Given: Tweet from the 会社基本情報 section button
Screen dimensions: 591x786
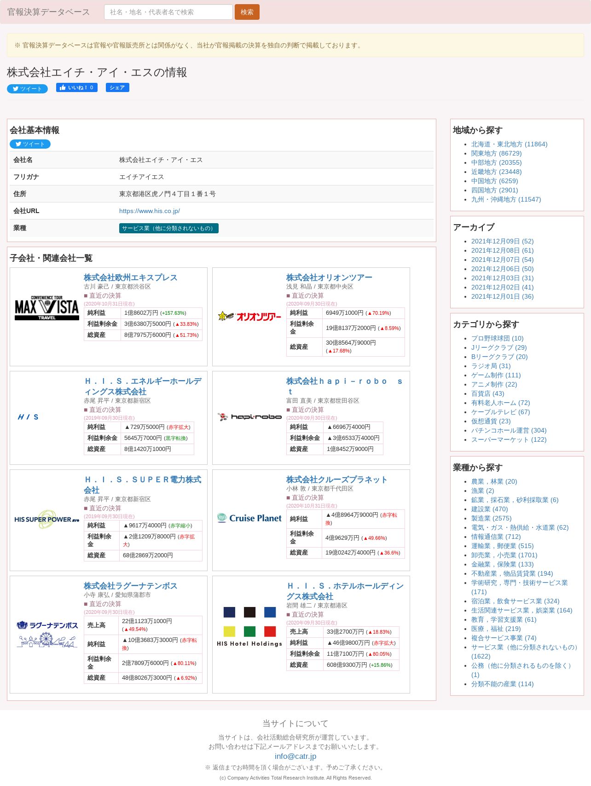Looking at the screenshot, I should [30, 144].
